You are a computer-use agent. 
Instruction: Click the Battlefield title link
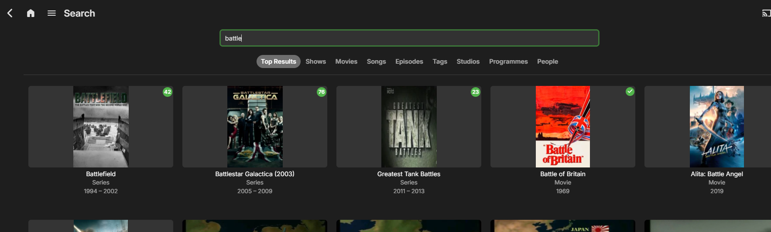[101, 174]
